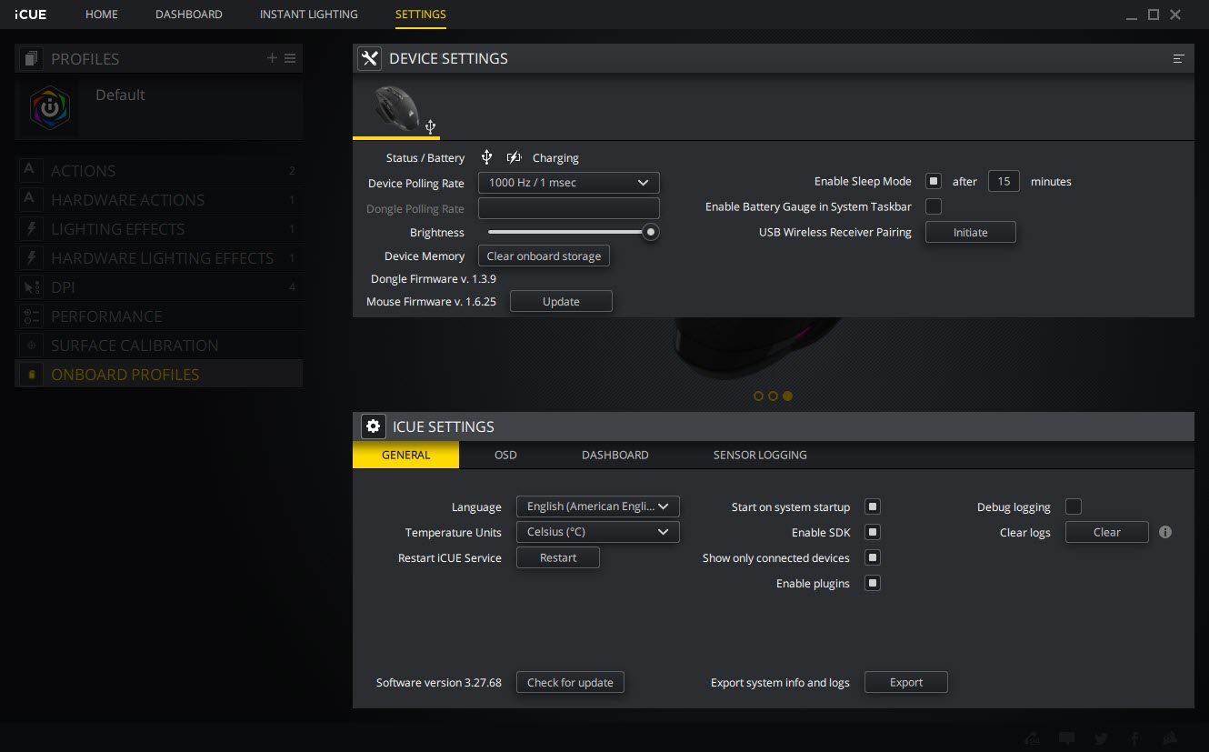The height and width of the screenshot is (752, 1209).
Task: Go to the Home tab
Action: tap(102, 15)
